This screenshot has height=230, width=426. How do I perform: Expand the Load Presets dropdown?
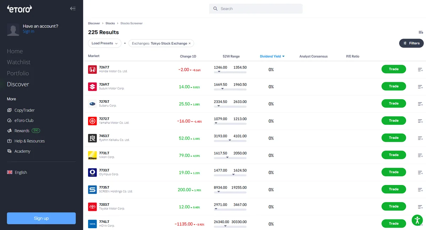pos(105,43)
